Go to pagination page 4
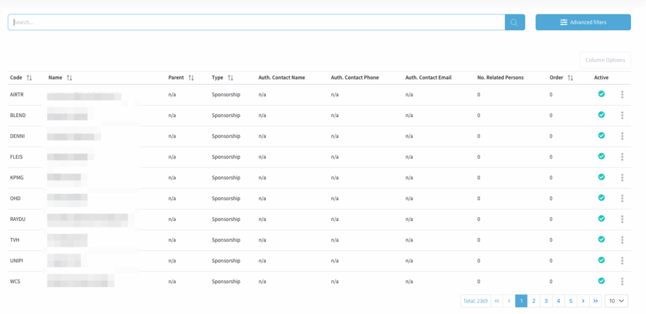This screenshot has width=646, height=314. [x=558, y=301]
